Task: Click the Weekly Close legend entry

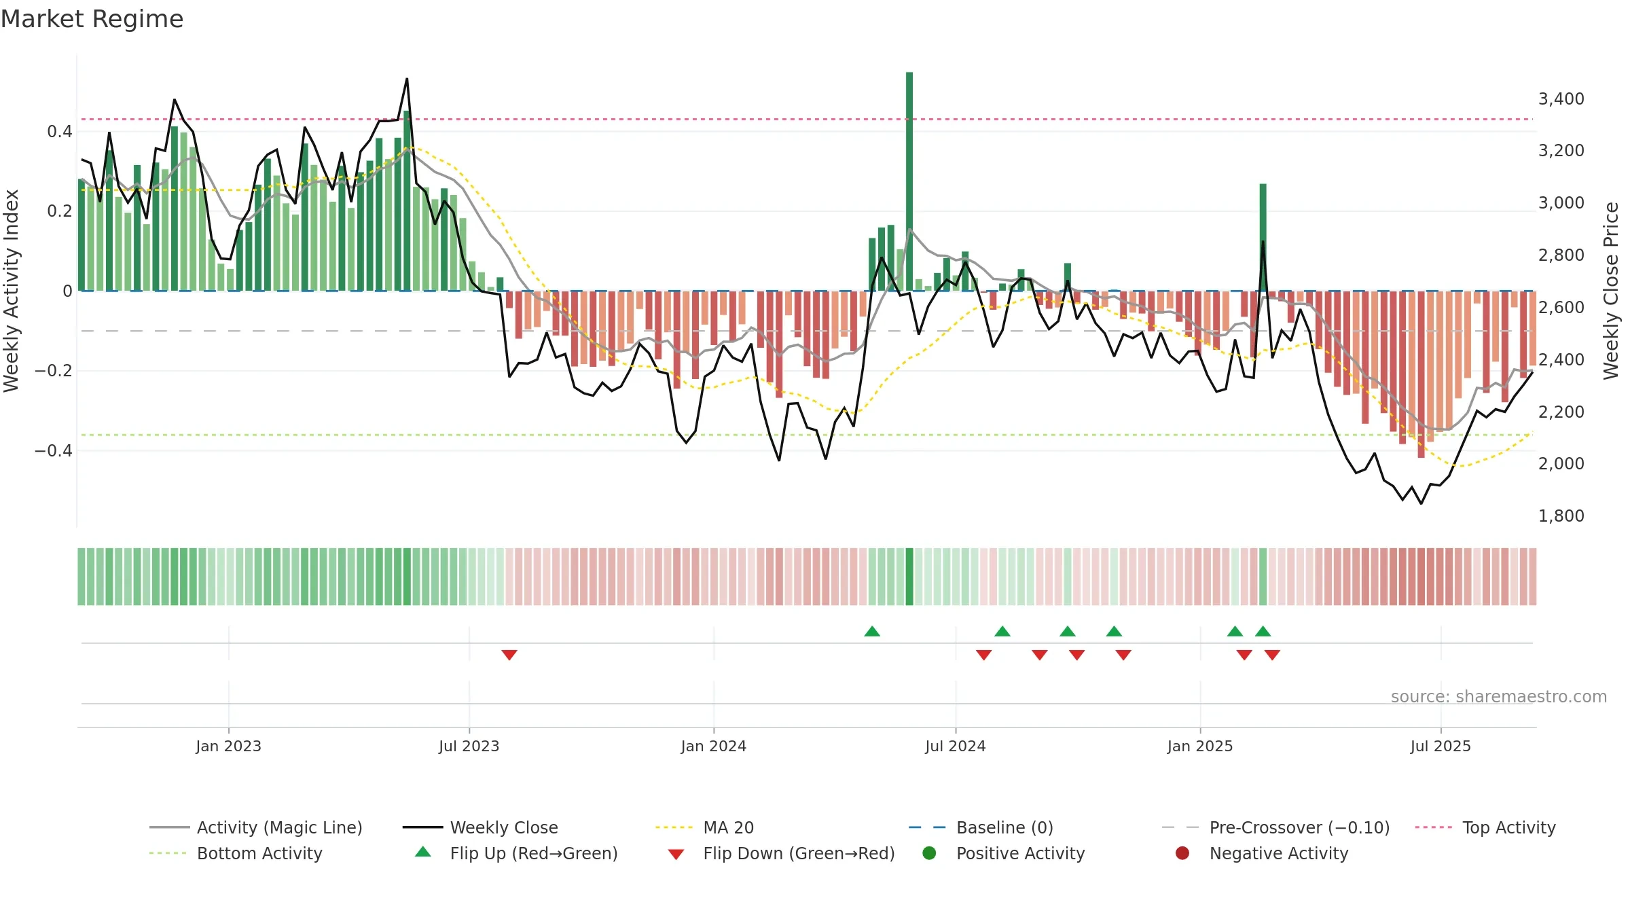Action: [480, 827]
